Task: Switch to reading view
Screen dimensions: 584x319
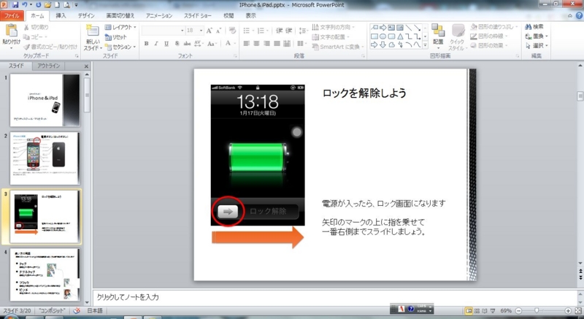Action: coord(485,310)
